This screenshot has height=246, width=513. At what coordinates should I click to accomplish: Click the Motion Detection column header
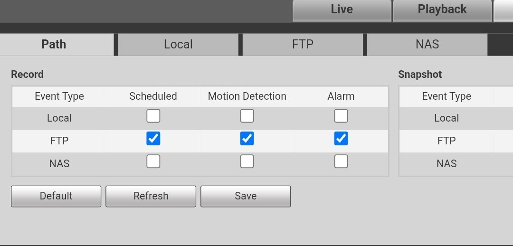247,96
